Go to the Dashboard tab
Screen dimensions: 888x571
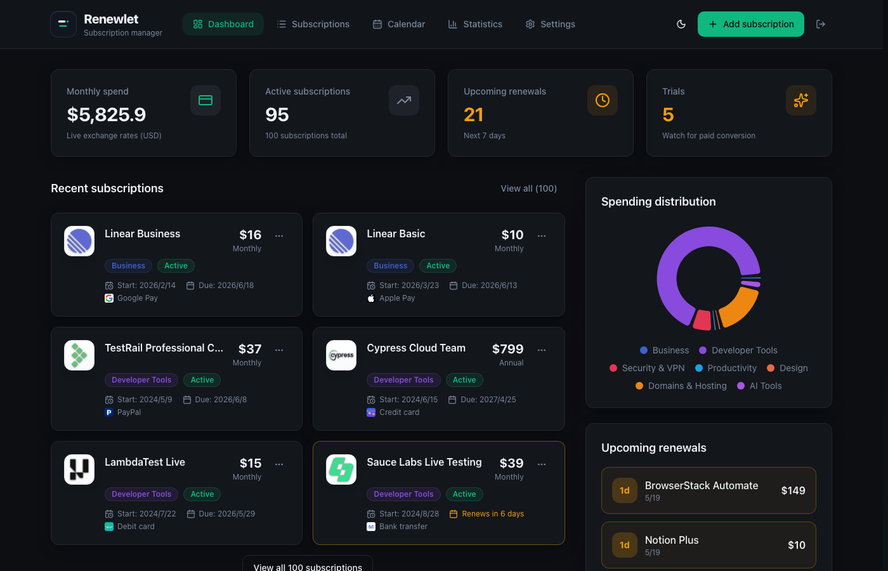click(x=223, y=24)
